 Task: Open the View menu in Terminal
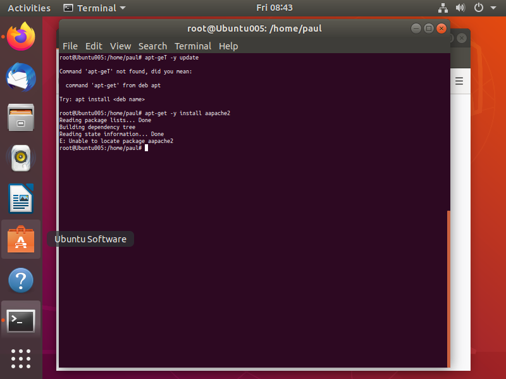pos(120,46)
